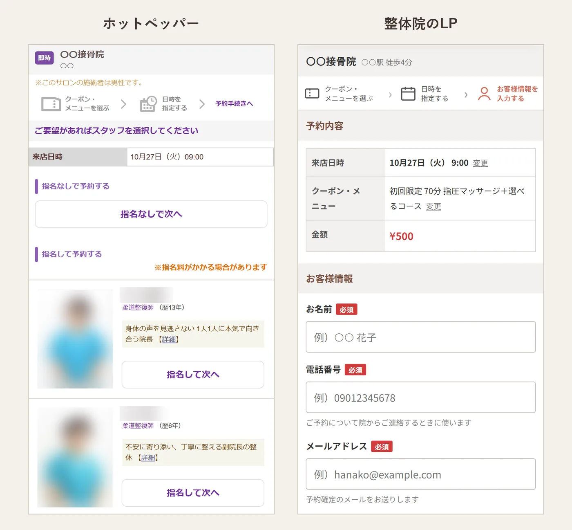572x530 pixels.
Task: Click ご要望があればスタッフを選択してください heading
Action: point(116,130)
